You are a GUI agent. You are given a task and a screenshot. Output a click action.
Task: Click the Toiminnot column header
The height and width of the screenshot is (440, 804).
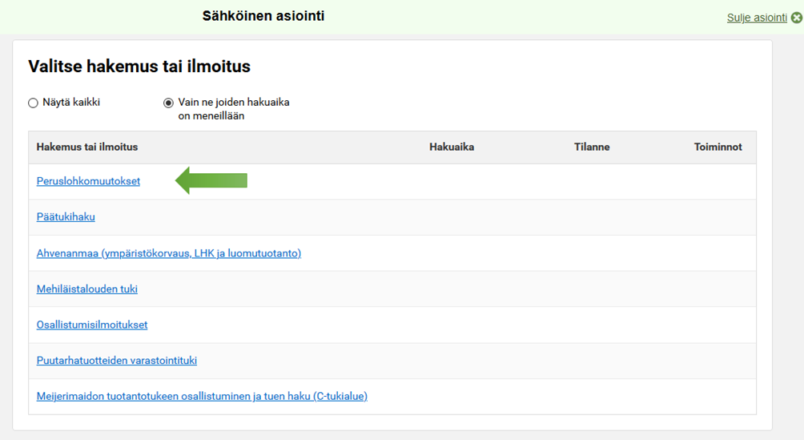click(x=718, y=147)
